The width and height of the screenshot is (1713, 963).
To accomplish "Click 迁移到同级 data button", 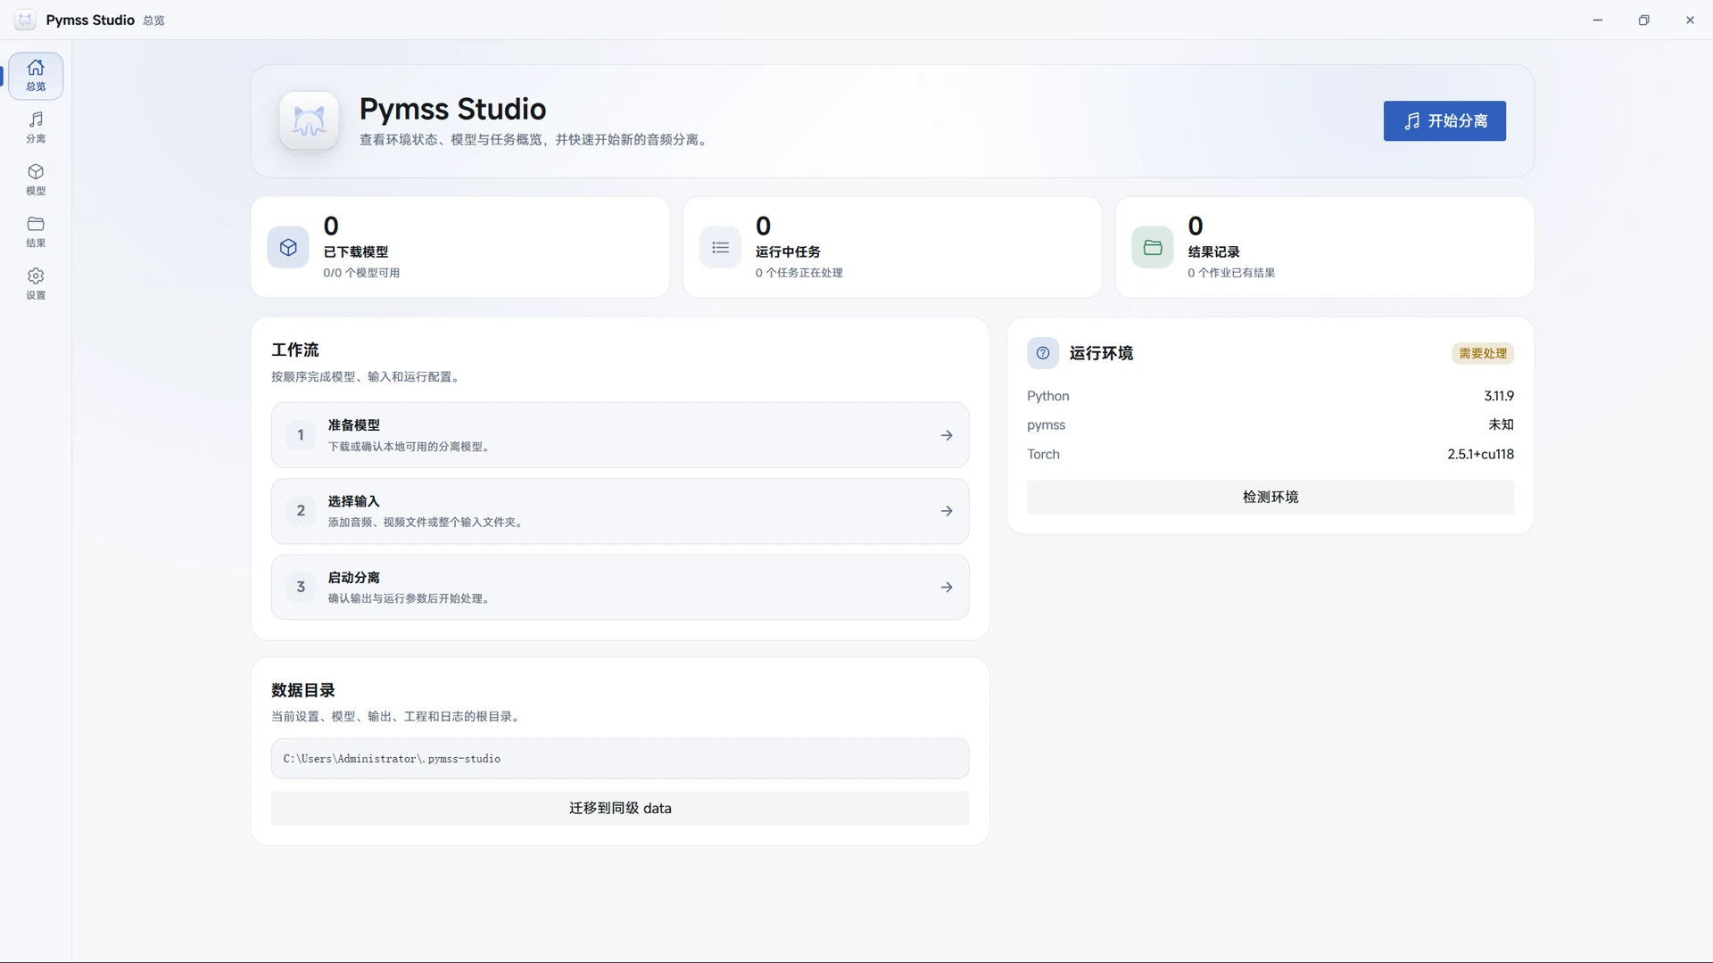I will (x=620, y=808).
